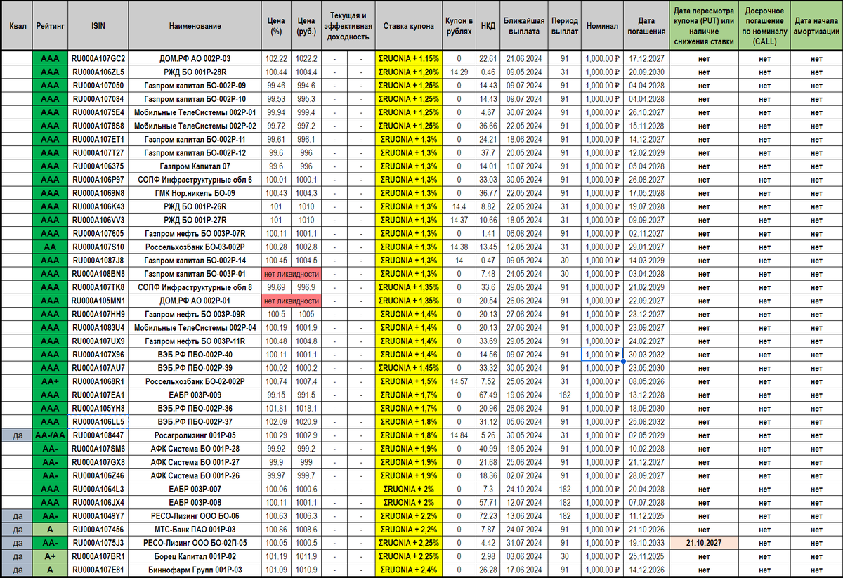Screen dimensions: 843x578
Task: Click the 'Квал' column header
Action: [x=18, y=26]
